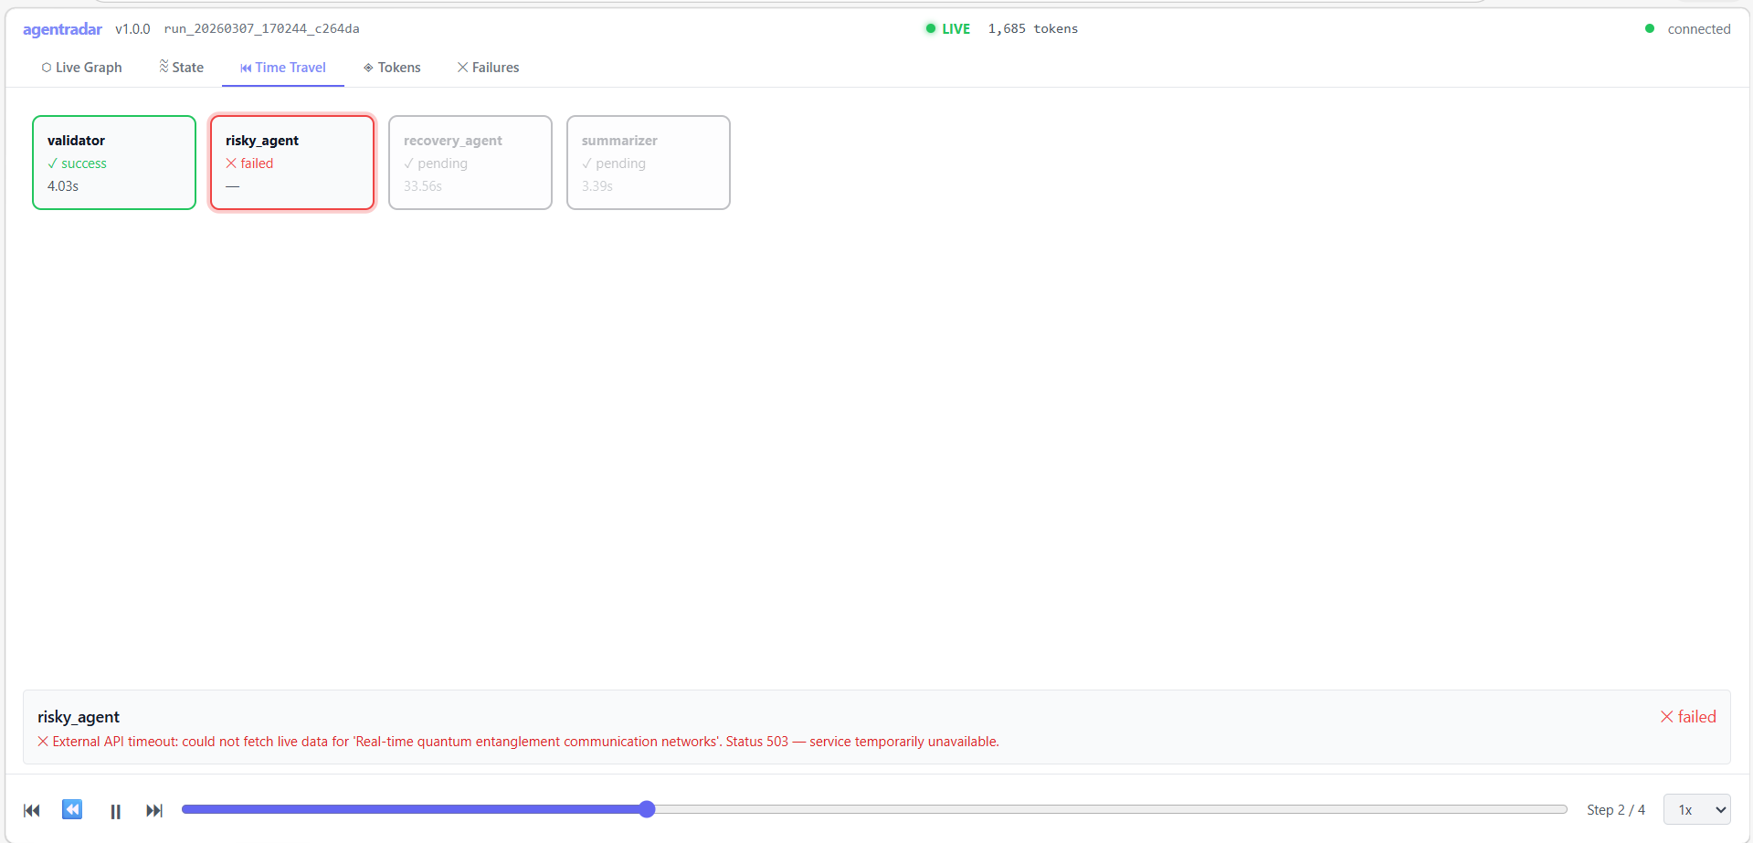Viewport: 1753px width, 843px height.
Task: Open the Tokens tab
Action: [392, 68]
